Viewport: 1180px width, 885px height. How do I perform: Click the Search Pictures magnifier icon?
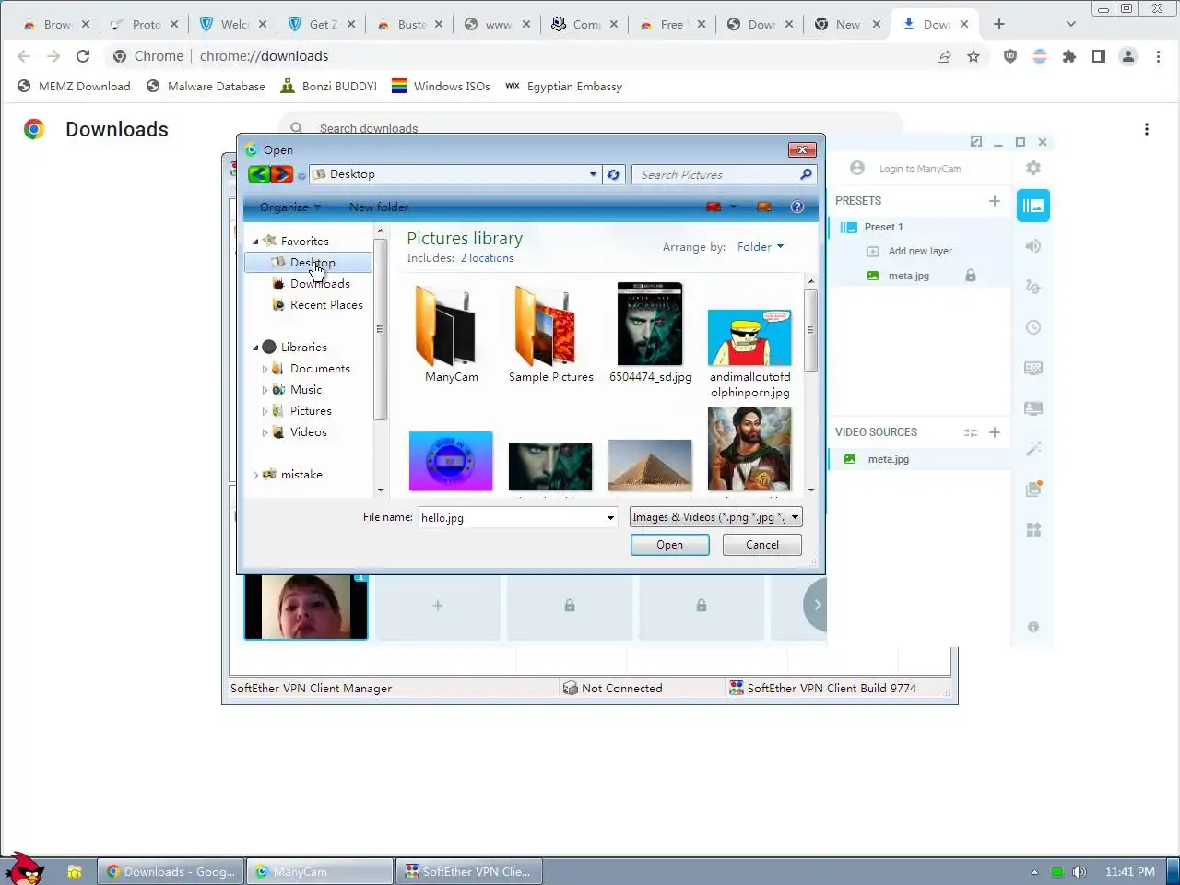point(806,174)
